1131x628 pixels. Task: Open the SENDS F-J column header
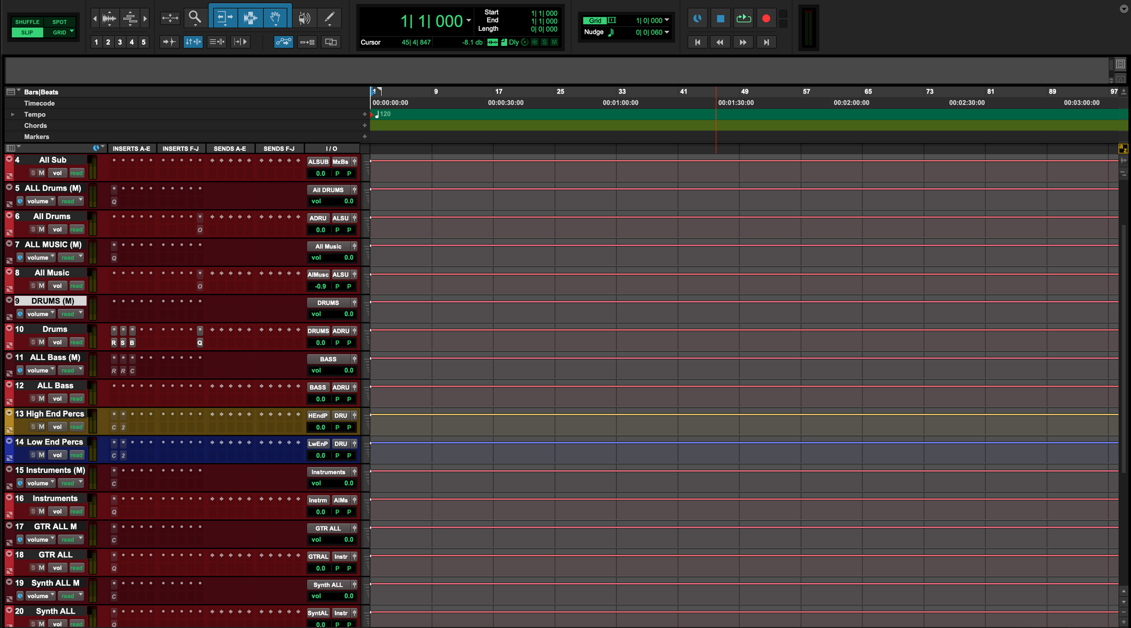278,149
